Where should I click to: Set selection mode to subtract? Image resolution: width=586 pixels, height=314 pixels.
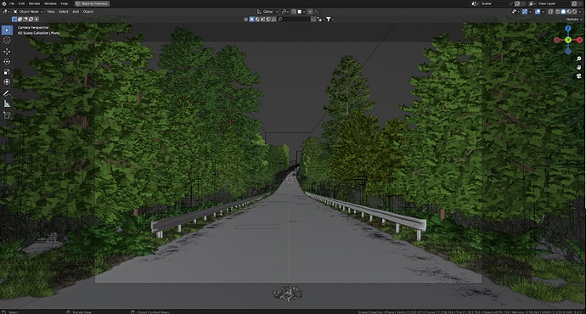(x=25, y=19)
